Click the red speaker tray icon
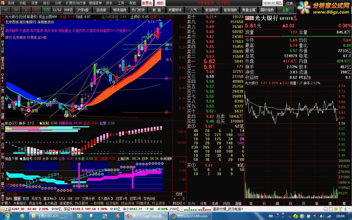Viewport: 352px width, 220px height. 315,216
